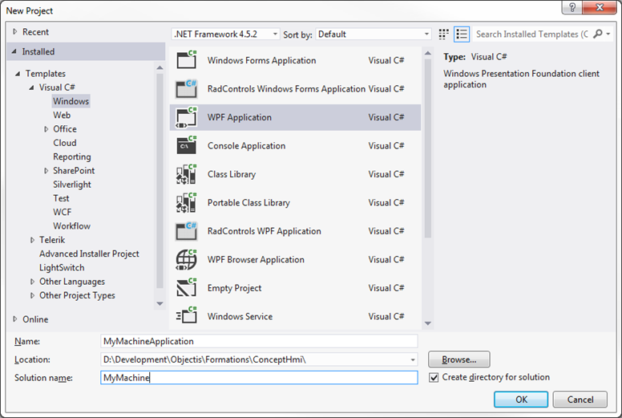Click the Search Installed Templates box
The height and width of the screenshot is (418, 622).
(x=531, y=34)
